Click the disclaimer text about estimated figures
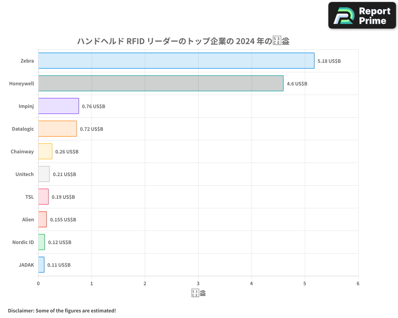The height and width of the screenshot is (318, 398). 61,310
